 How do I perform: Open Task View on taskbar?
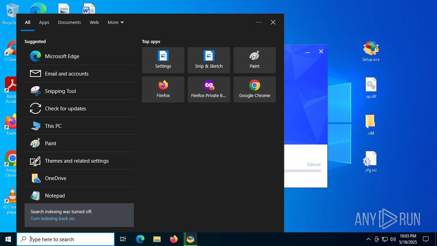[123, 239]
